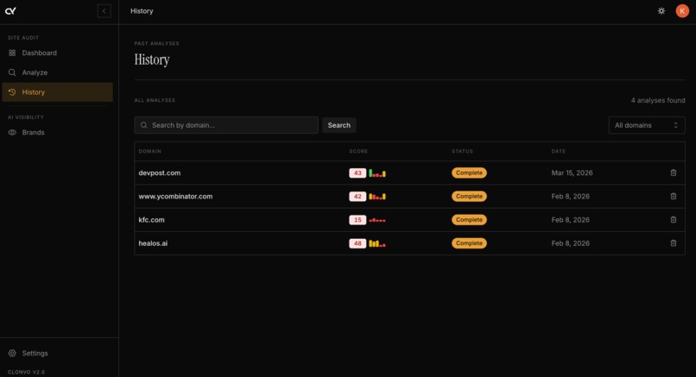
Task: Delete the kfc.com analysis
Action: pyautogui.click(x=674, y=220)
